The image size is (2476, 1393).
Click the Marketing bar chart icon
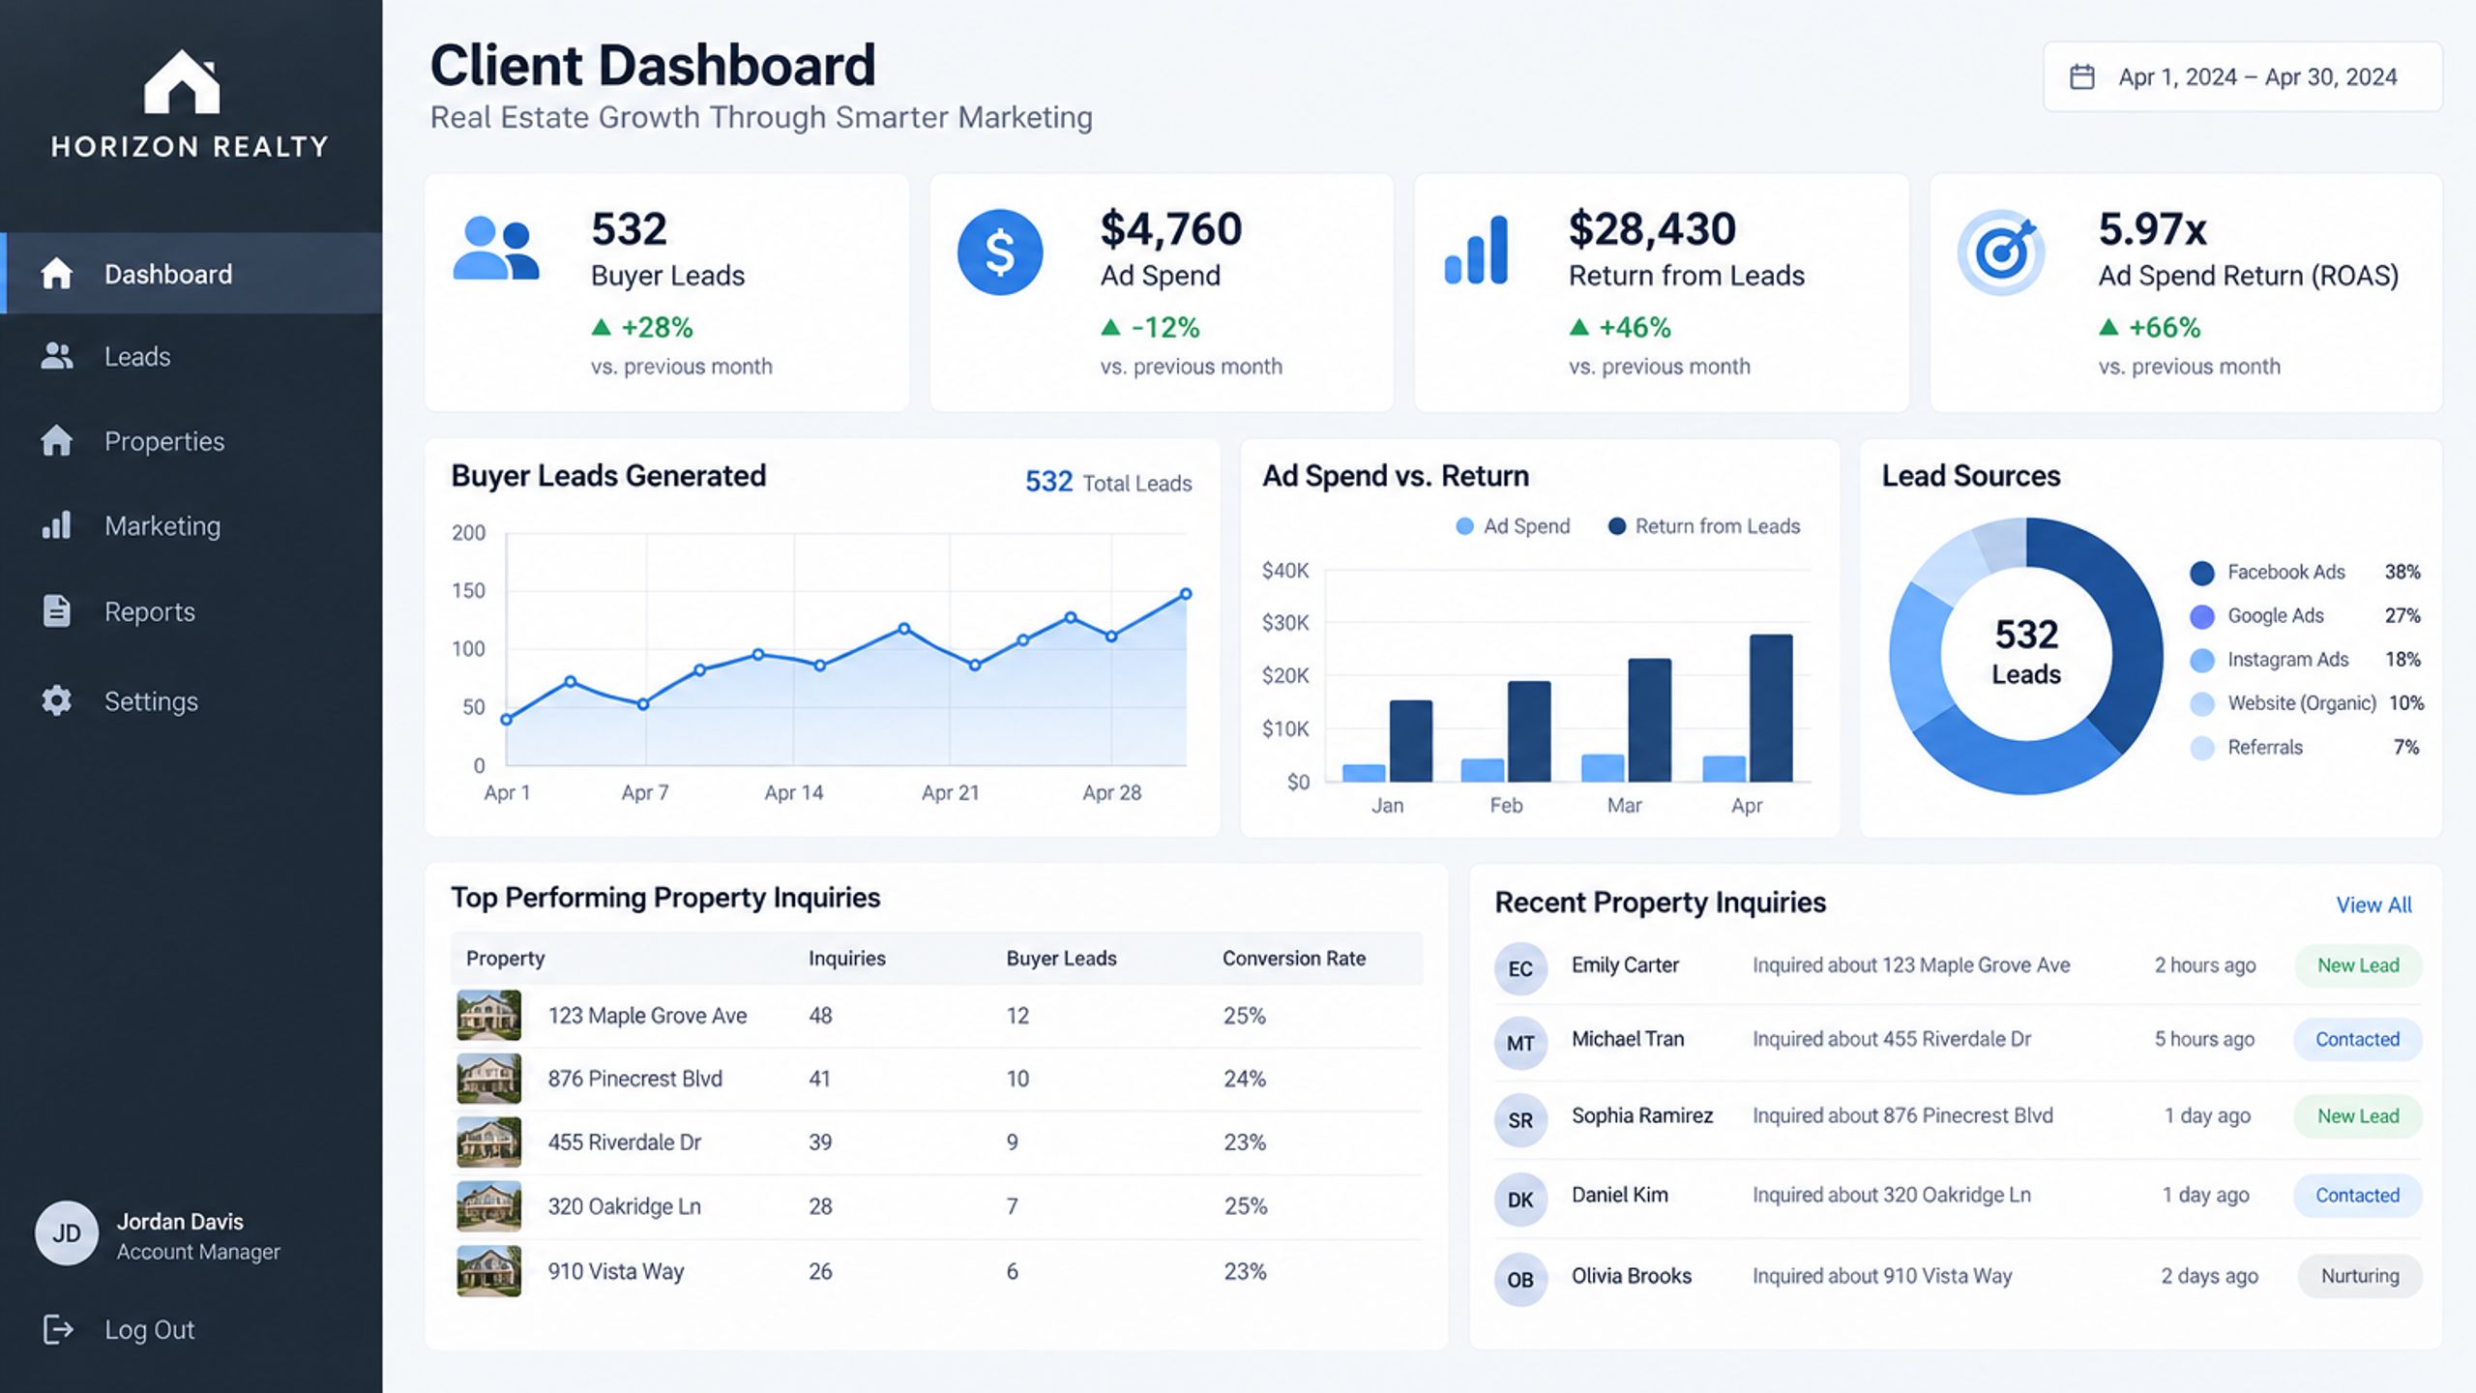56,525
